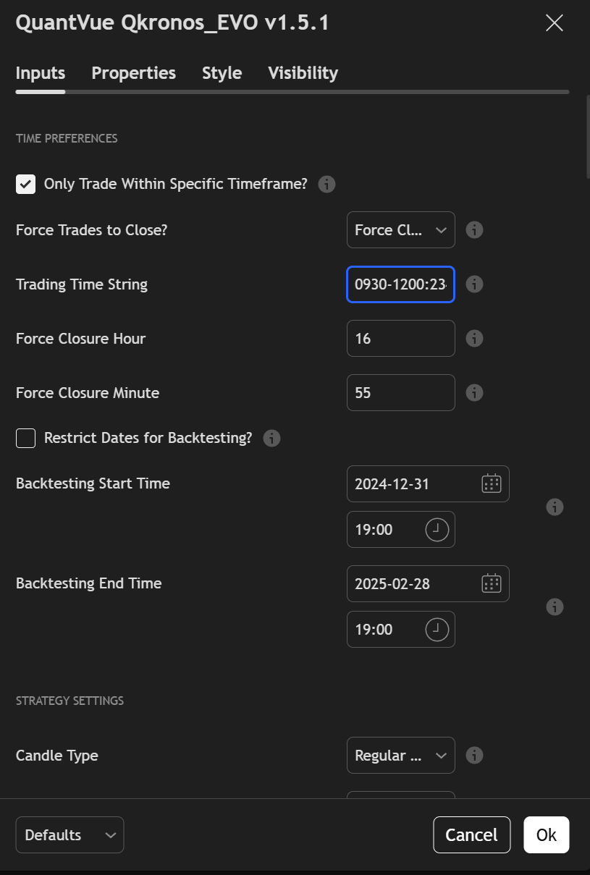Screen dimensions: 590x875
Task: Open the Style tab
Action: (222, 73)
